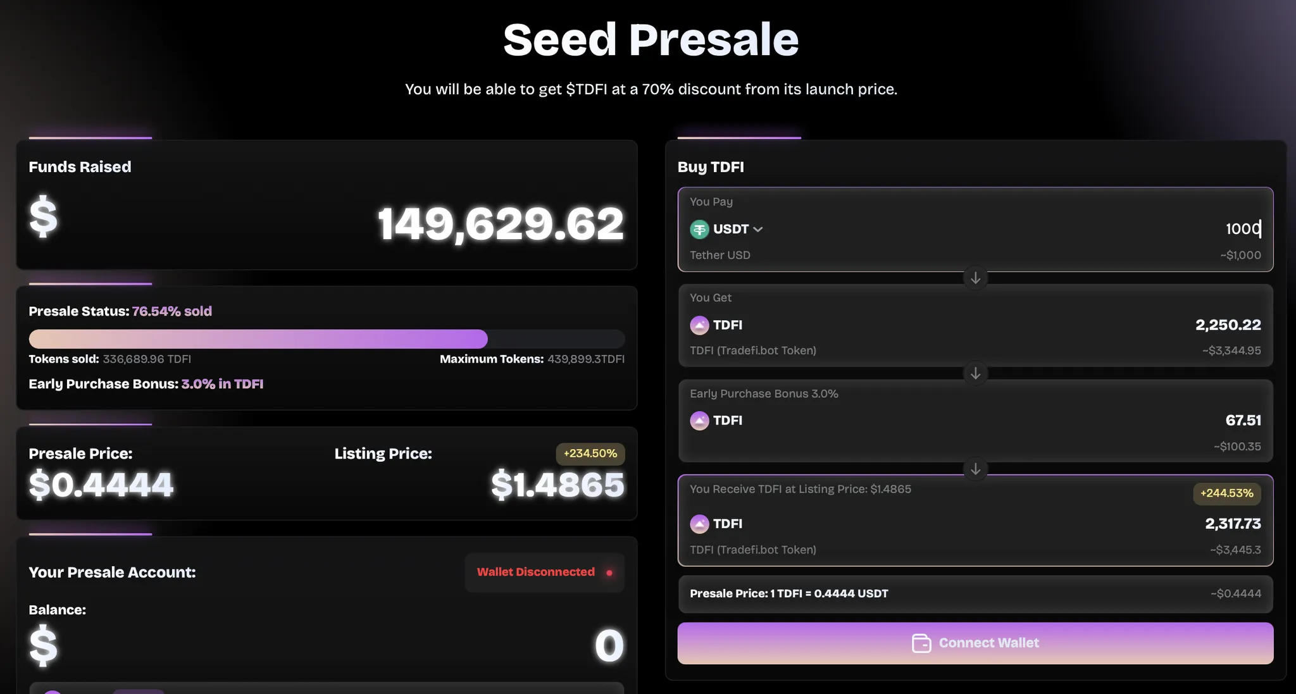
Task: Click the TDFI icon in You Receive section
Action: [699, 524]
